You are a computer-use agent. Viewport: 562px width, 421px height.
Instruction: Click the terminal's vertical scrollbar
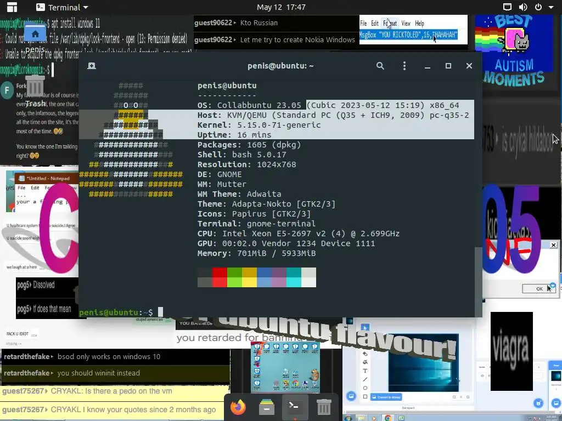(x=478, y=282)
